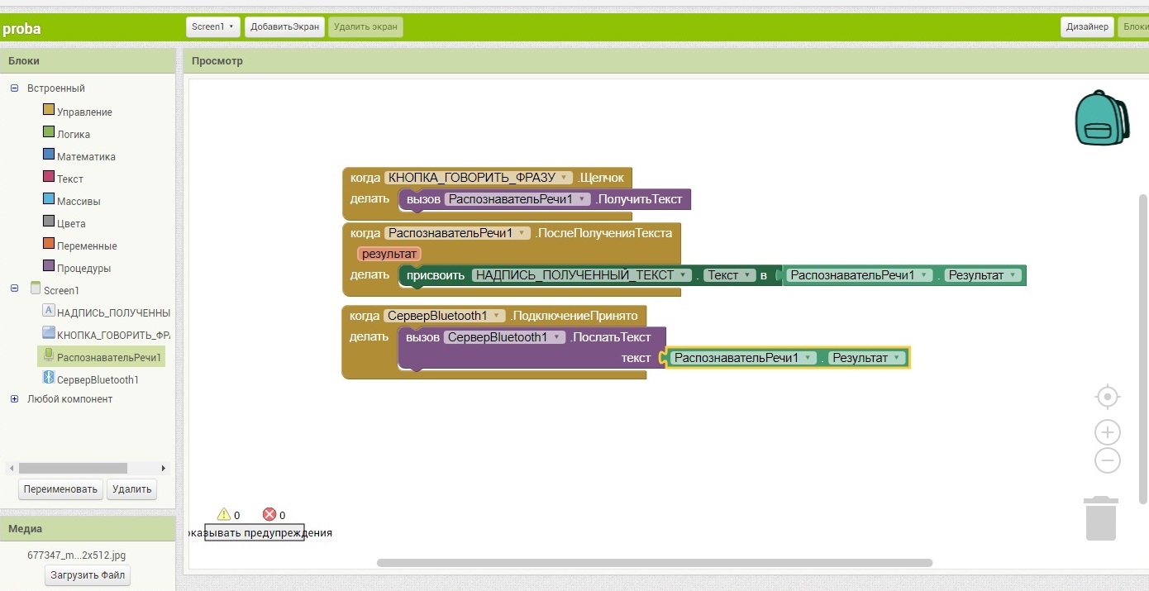Select СерверBluetooth1 in the component tree
1149x591 pixels.
click(x=98, y=379)
